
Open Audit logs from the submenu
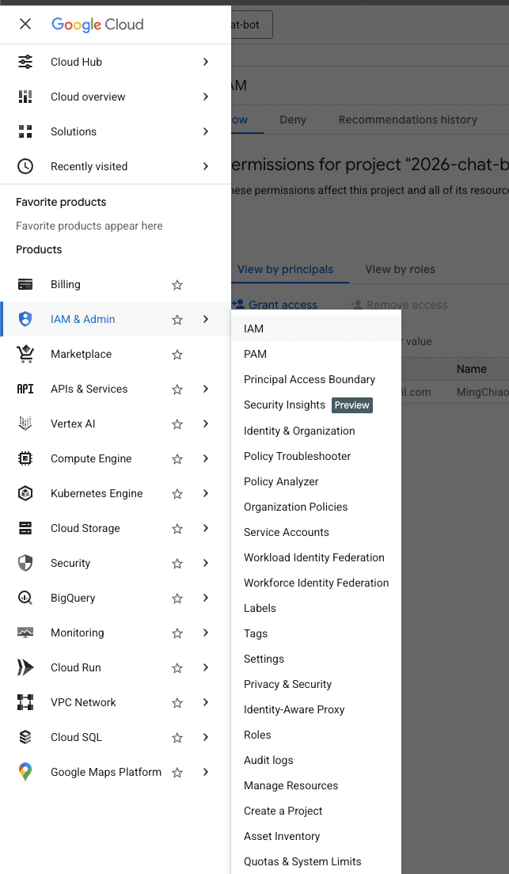pos(316,760)
